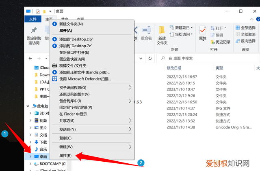
Task: Open the 包含到库中(I) submenu
Action: (x=92, y=101)
